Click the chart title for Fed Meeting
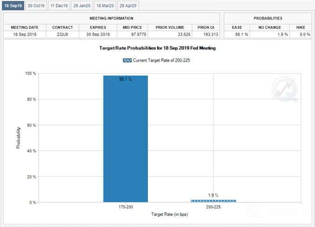 pyautogui.click(x=157, y=48)
